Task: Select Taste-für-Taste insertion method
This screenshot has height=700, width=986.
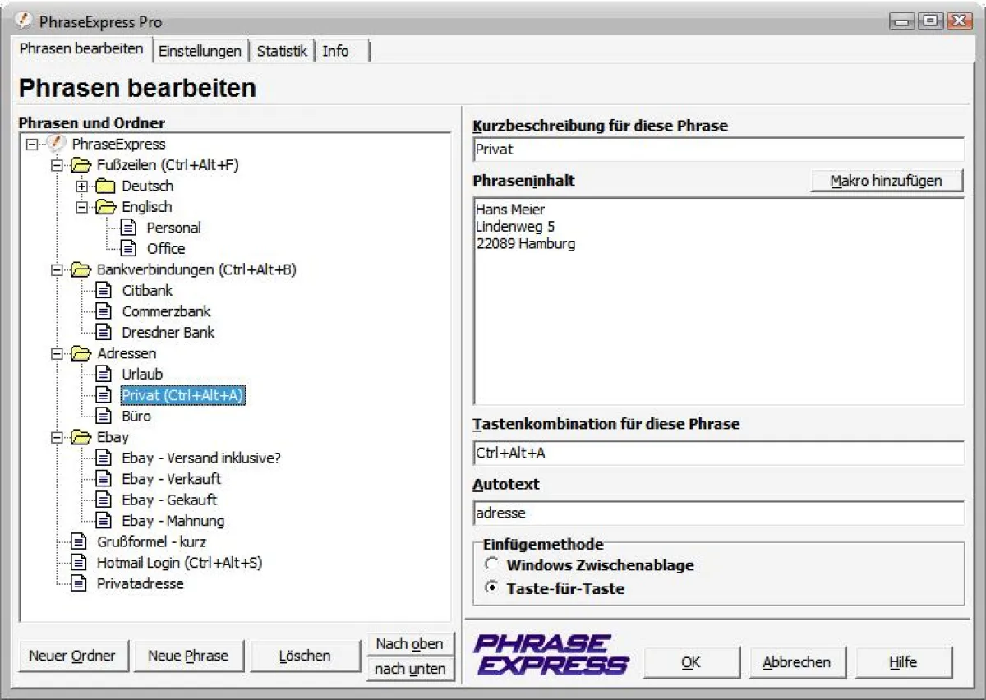Action: [491, 588]
